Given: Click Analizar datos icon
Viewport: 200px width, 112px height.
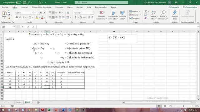Looking at the screenshot, I should (x=175, y=15).
